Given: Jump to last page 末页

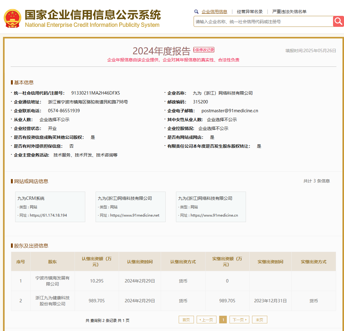Looking at the screenshot, I should tap(259, 320).
